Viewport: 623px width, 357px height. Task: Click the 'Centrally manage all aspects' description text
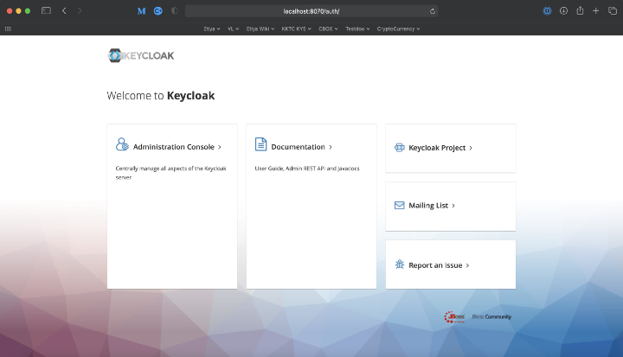click(170, 173)
